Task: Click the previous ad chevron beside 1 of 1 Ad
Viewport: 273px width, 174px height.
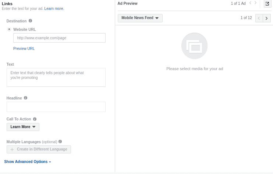Action: click(250, 3)
